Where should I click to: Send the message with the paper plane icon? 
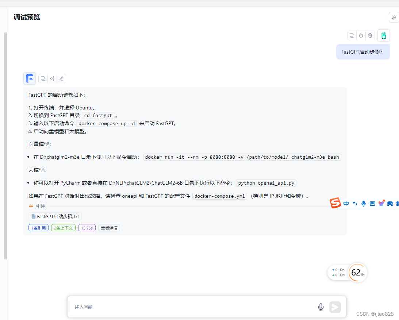point(335,307)
